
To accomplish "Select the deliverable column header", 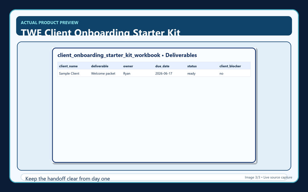I will pos(100,66).
